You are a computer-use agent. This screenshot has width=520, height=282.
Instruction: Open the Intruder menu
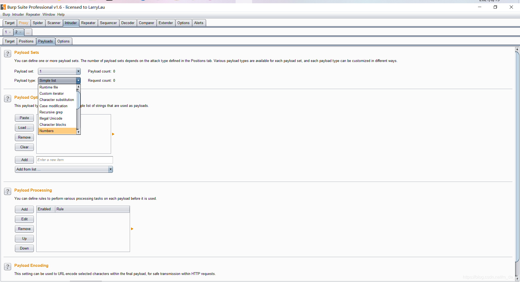(18, 15)
